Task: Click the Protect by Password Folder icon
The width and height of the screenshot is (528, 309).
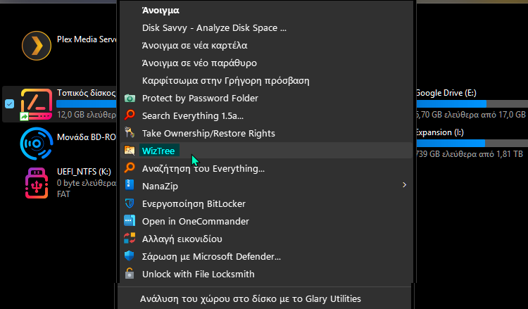Action: (x=129, y=98)
